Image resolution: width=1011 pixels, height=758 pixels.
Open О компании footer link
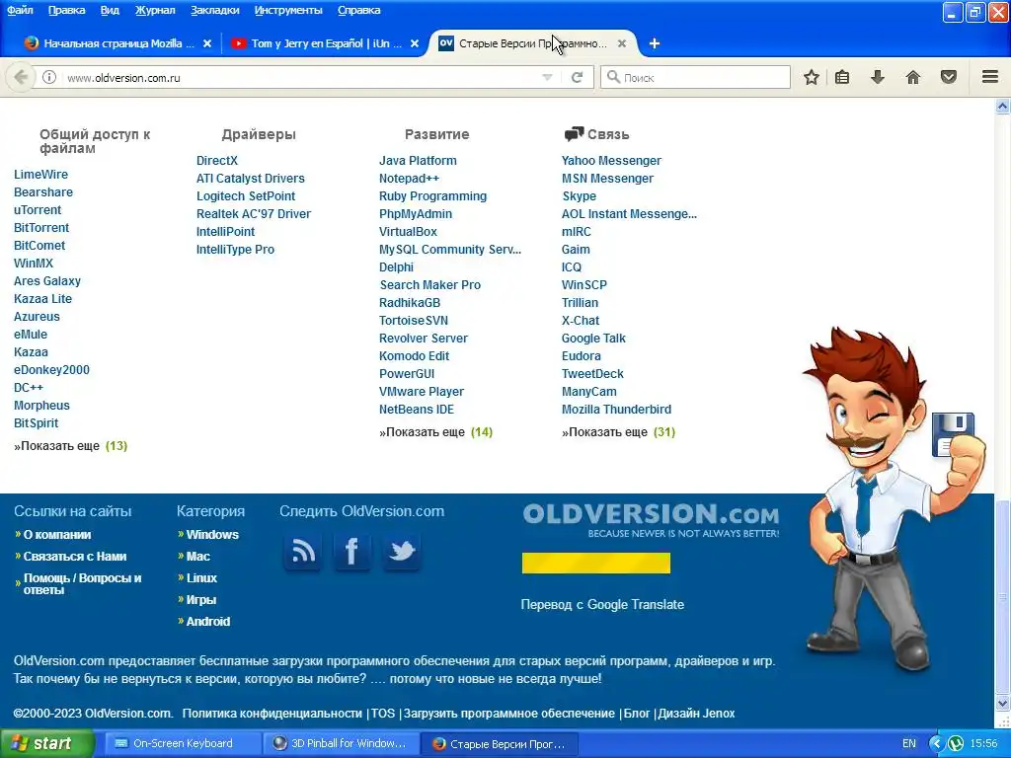coord(57,534)
